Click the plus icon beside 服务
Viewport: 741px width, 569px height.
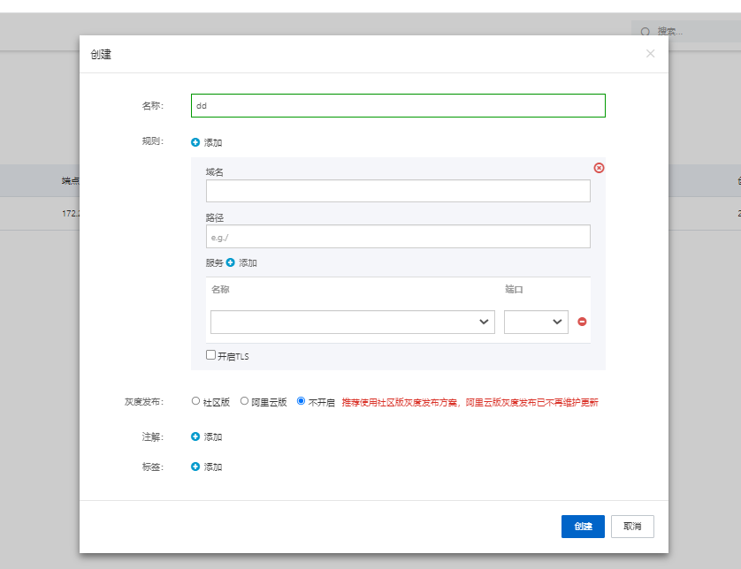[231, 262]
